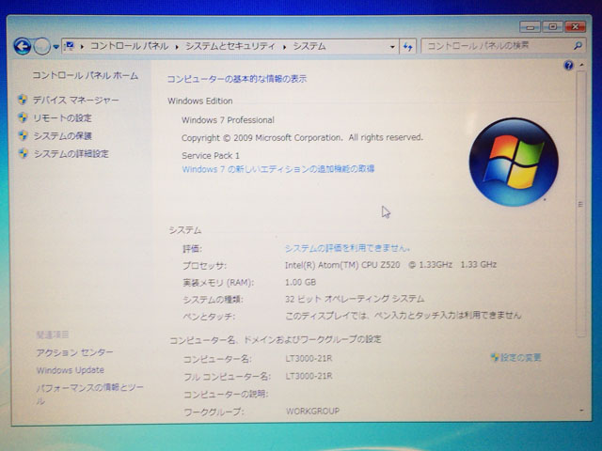The image size is (602, 451).
Task: Open リモートの設定 link
Action: (x=63, y=118)
